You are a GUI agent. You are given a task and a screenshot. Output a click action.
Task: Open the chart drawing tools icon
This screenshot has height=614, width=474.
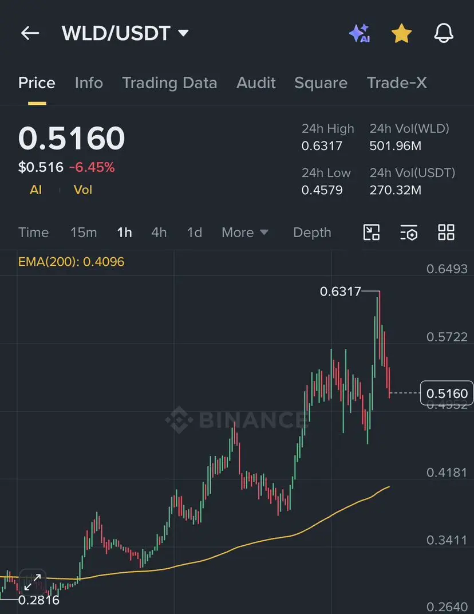372,232
